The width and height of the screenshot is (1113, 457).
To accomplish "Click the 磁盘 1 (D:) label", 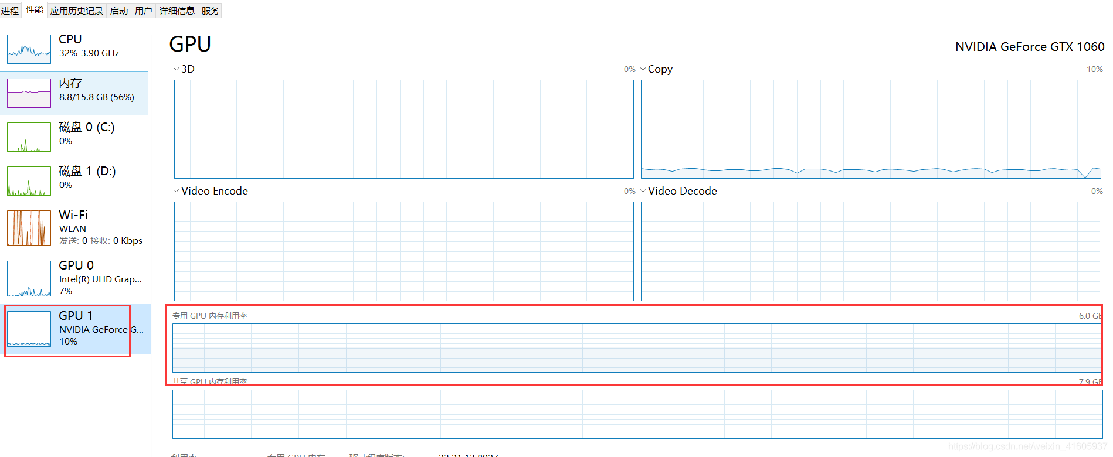I will (87, 171).
